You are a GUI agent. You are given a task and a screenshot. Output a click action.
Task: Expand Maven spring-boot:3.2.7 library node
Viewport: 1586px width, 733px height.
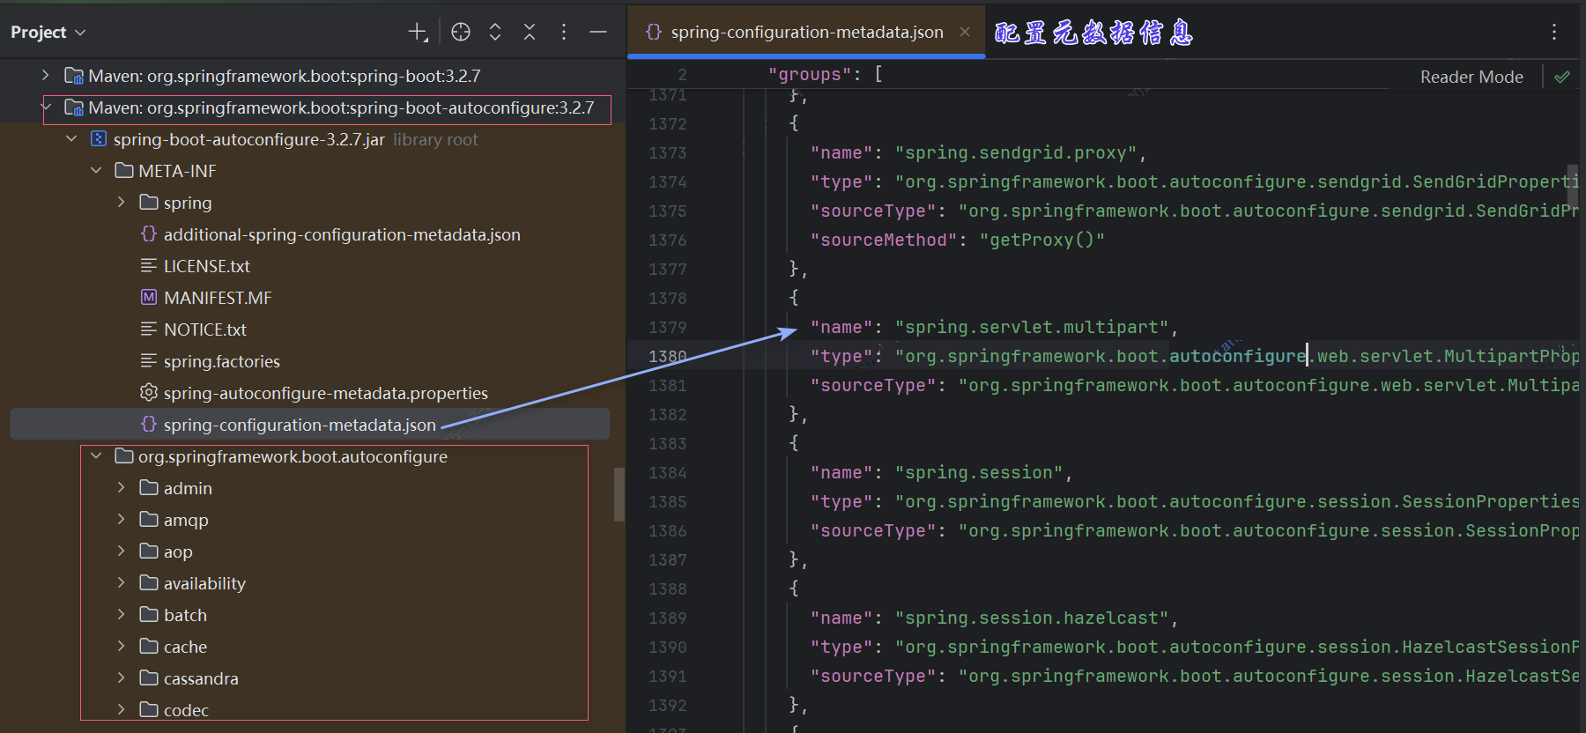(x=46, y=76)
